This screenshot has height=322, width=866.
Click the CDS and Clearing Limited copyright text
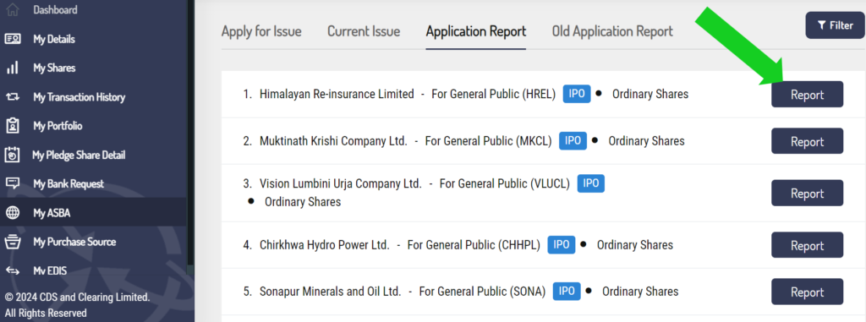pyautogui.click(x=77, y=305)
